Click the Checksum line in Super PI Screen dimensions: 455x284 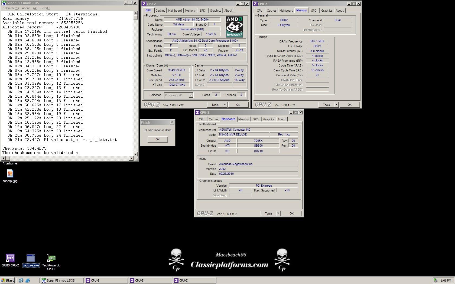click(x=24, y=148)
